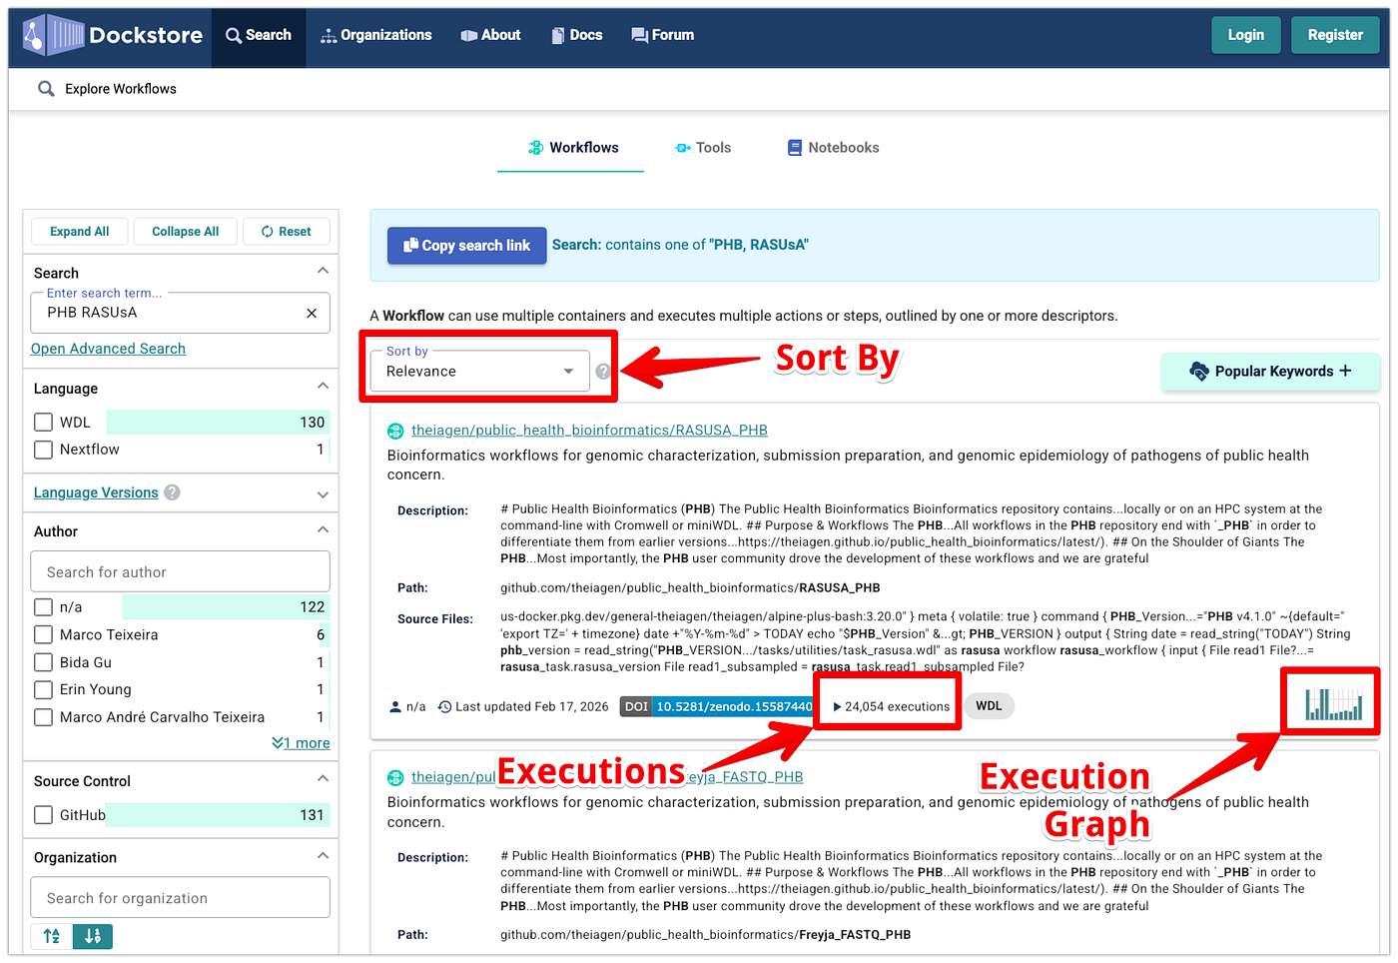
Task: Clear the search term with the X icon
Action: (312, 313)
